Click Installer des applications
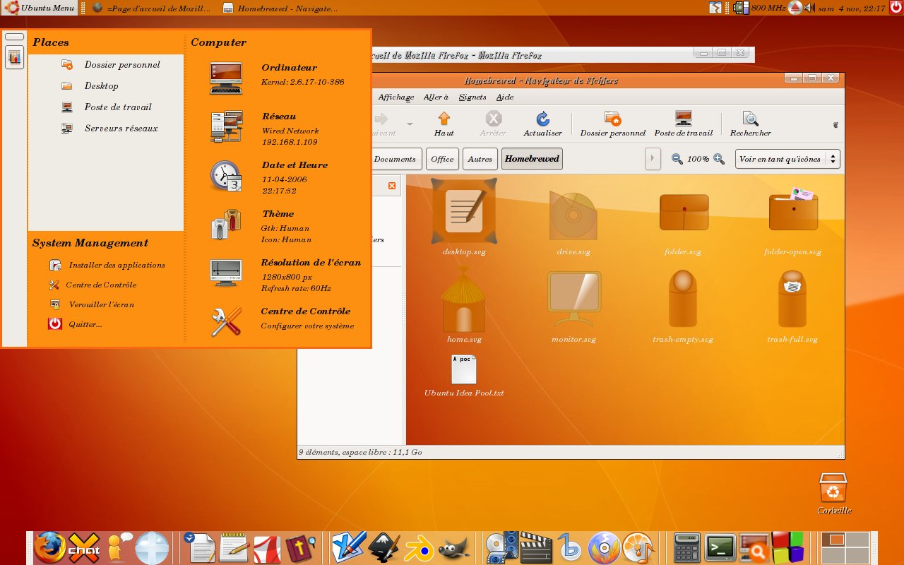 pyautogui.click(x=107, y=265)
